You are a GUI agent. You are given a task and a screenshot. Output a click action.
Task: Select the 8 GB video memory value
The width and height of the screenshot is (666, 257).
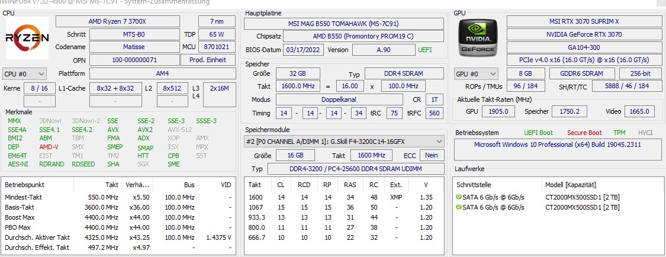(526, 73)
